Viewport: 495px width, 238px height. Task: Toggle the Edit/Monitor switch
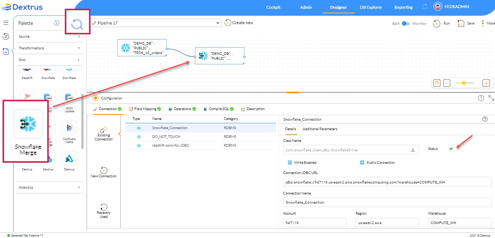tap(406, 23)
